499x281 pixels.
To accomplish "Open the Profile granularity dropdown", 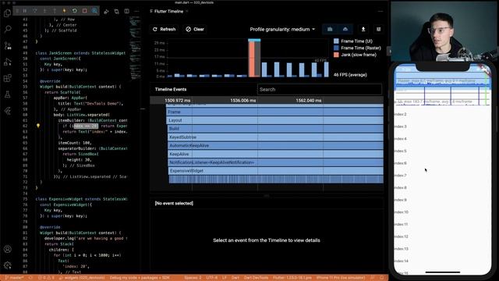I will click(x=282, y=30).
